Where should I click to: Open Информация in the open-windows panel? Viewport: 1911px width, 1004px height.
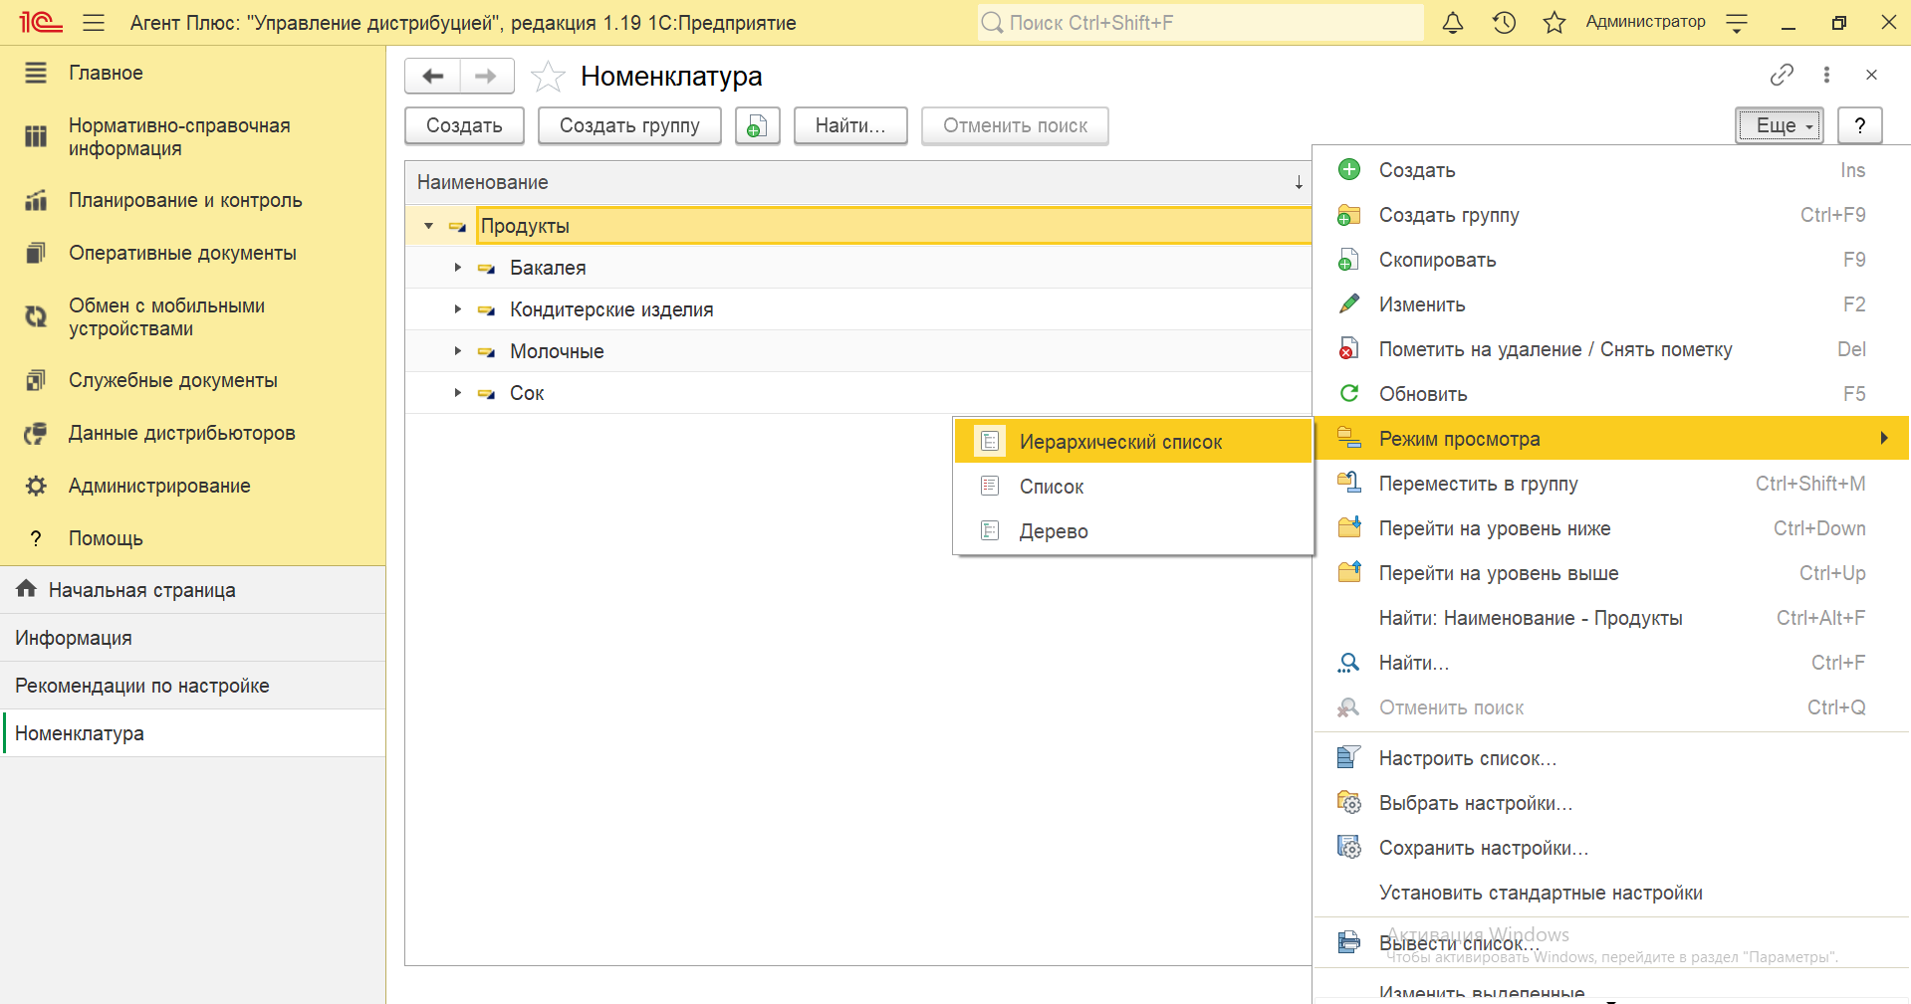193,638
